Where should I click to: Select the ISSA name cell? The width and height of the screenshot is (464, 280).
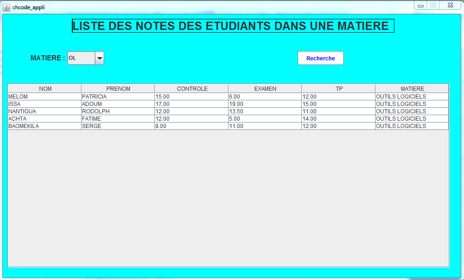coord(45,104)
